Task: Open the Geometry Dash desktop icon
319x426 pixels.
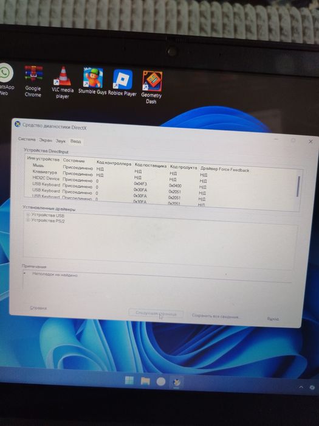Action: coord(152,87)
